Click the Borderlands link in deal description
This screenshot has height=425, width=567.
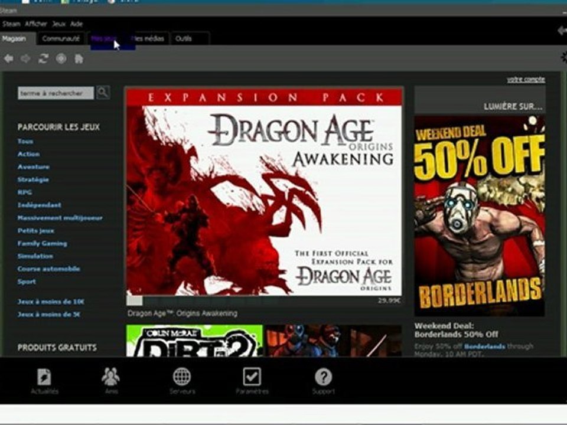pyautogui.click(x=484, y=346)
